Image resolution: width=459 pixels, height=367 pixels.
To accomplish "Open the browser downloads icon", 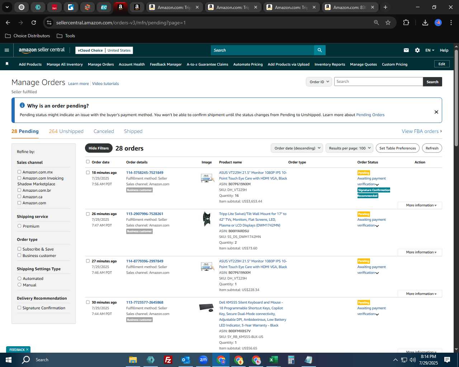I will coord(425,23).
